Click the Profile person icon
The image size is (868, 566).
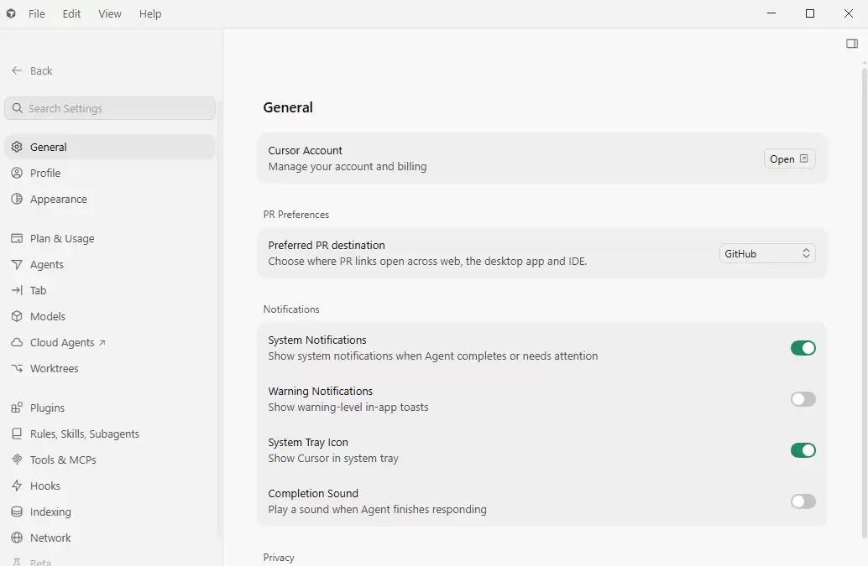(x=17, y=173)
